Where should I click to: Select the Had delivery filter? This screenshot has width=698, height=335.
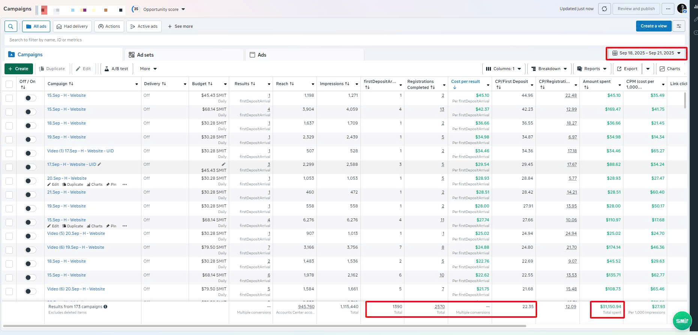pyautogui.click(x=72, y=26)
